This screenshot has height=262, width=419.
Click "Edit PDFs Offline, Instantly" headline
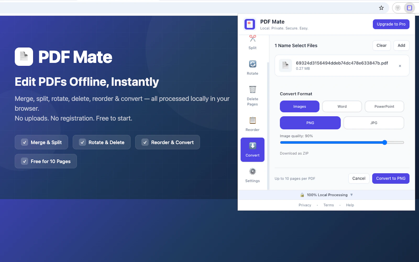pos(87,82)
